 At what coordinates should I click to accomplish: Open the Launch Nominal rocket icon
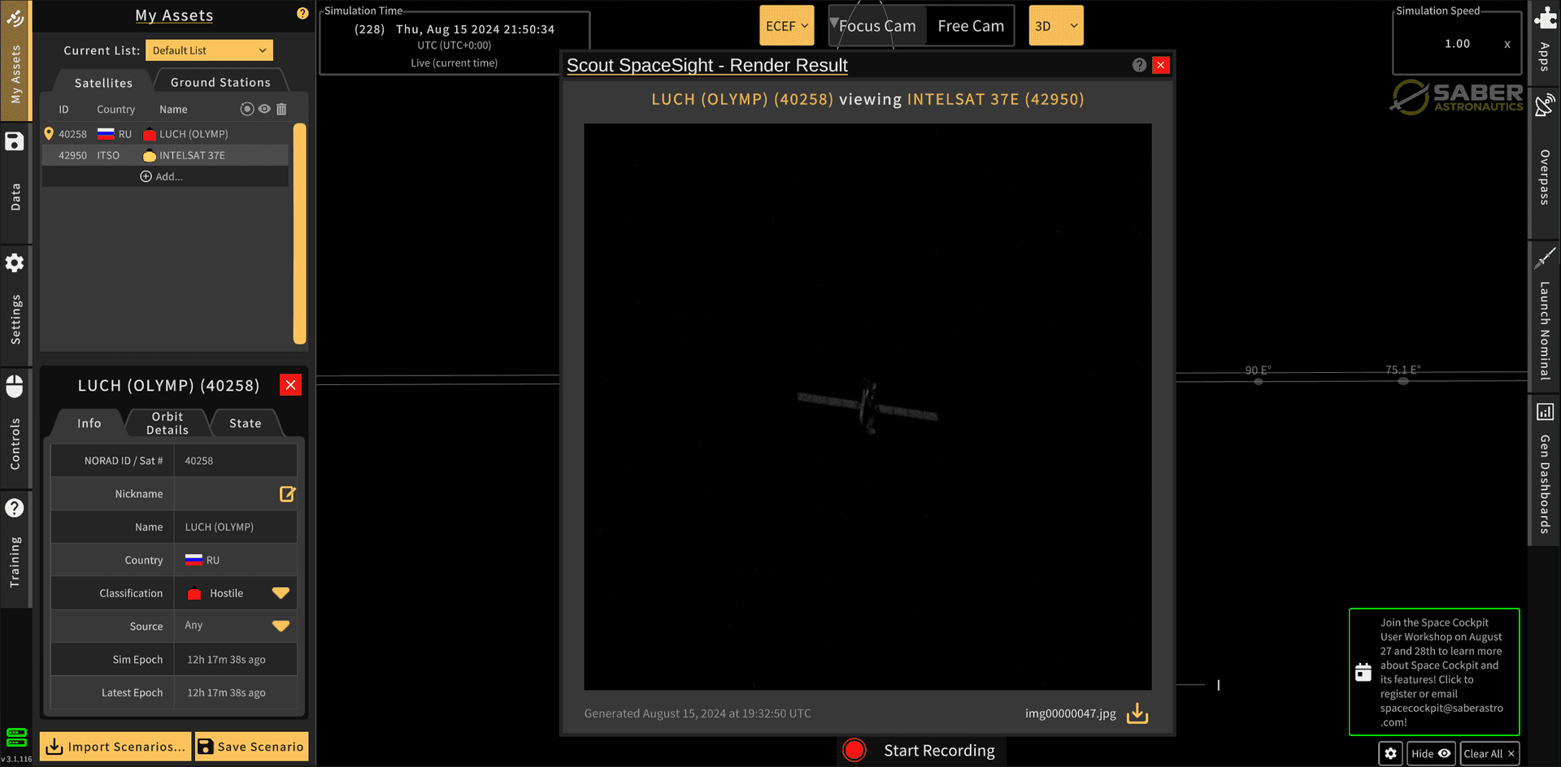(1545, 258)
